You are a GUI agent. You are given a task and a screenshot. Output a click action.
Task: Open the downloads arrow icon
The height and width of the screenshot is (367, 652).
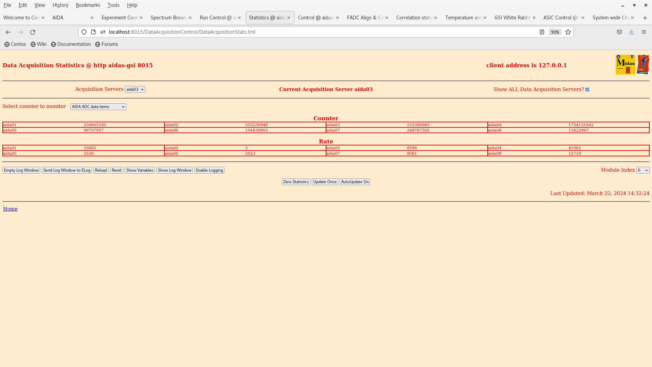tap(631, 32)
